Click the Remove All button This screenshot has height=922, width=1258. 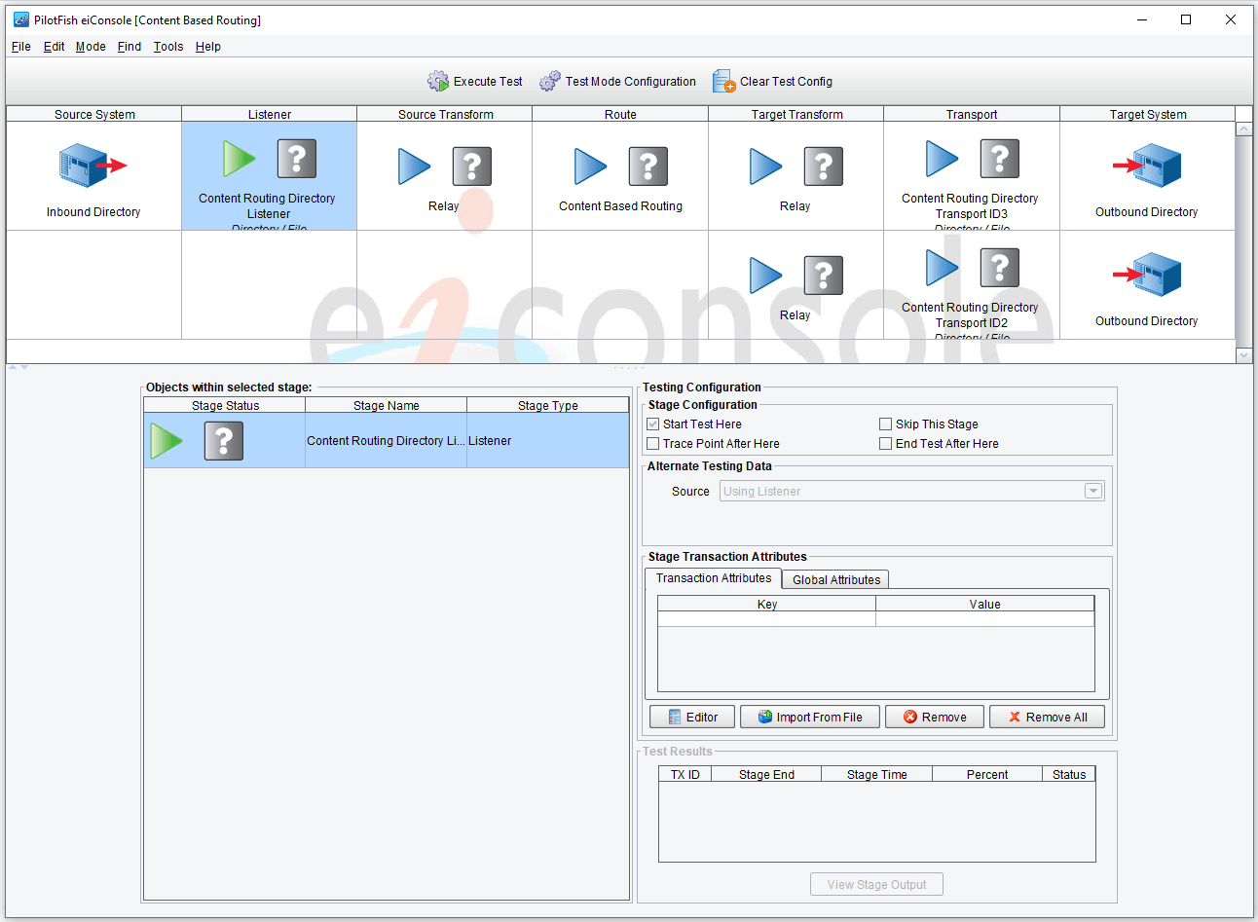(1048, 717)
